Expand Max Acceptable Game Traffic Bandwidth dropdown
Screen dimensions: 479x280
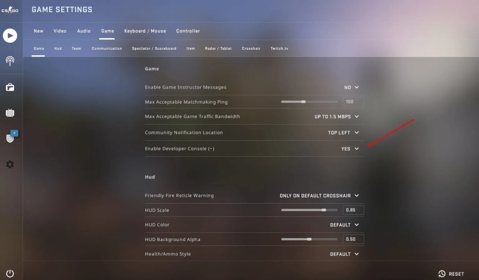tap(336, 117)
